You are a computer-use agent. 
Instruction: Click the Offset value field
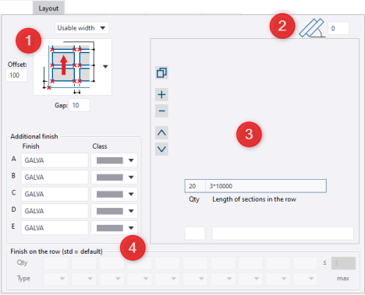[x=16, y=76]
